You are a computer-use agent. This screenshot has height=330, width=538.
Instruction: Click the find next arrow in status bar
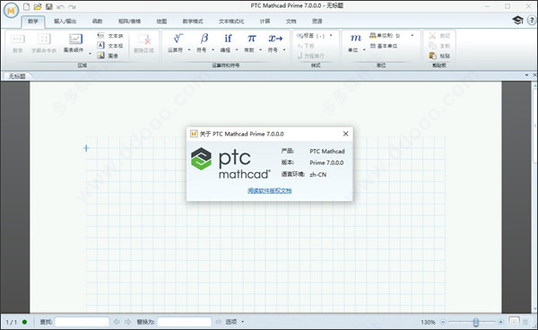pyautogui.click(x=127, y=322)
